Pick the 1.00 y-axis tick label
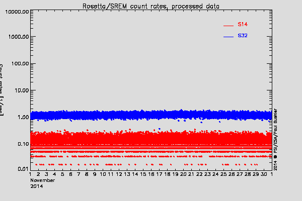 (x=22, y=117)
